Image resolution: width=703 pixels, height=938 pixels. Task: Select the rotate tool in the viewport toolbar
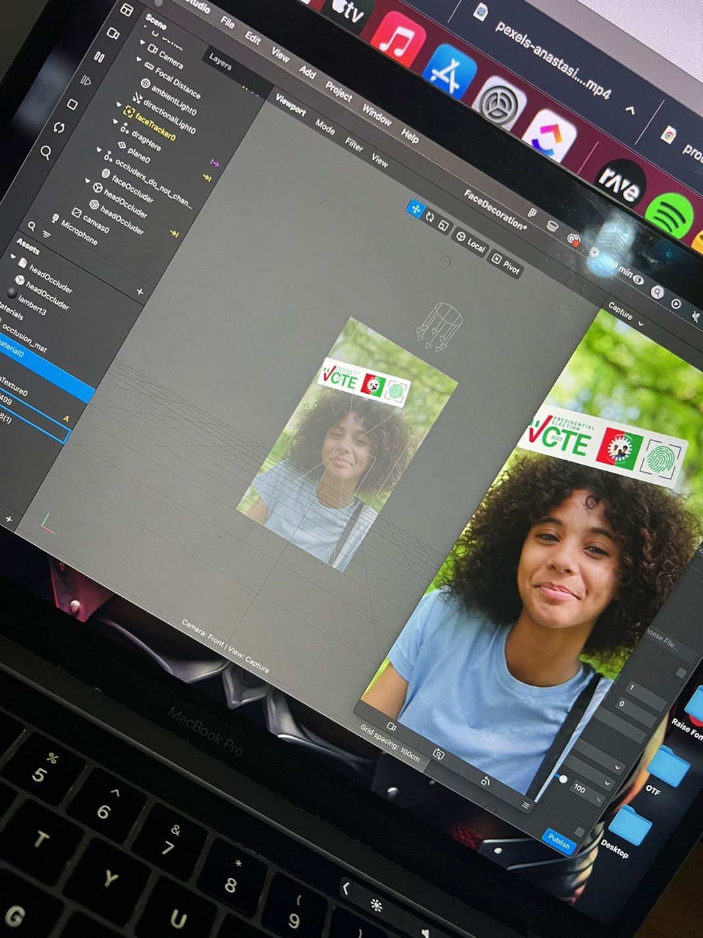(430, 217)
